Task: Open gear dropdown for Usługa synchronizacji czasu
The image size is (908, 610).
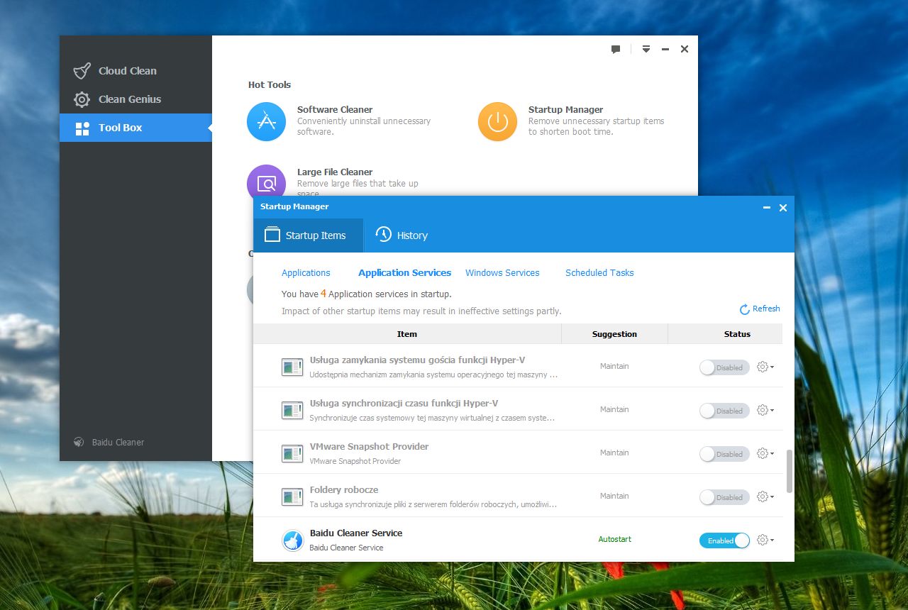Action: click(x=765, y=410)
